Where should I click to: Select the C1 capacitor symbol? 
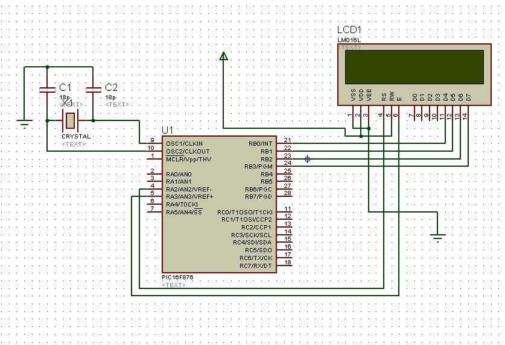47,90
